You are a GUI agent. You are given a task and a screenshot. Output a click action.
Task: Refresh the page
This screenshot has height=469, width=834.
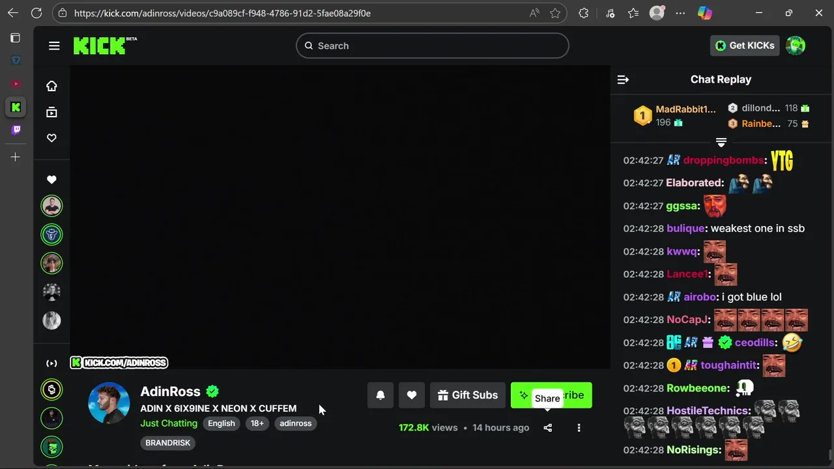click(x=36, y=13)
